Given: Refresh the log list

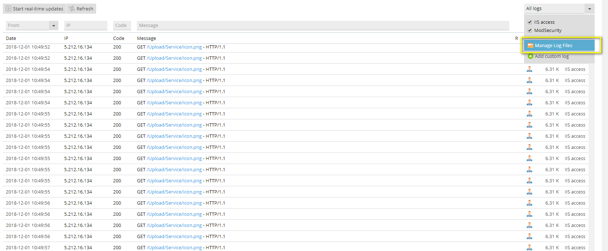Looking at the screenshot, I should (x=81, y=9).
